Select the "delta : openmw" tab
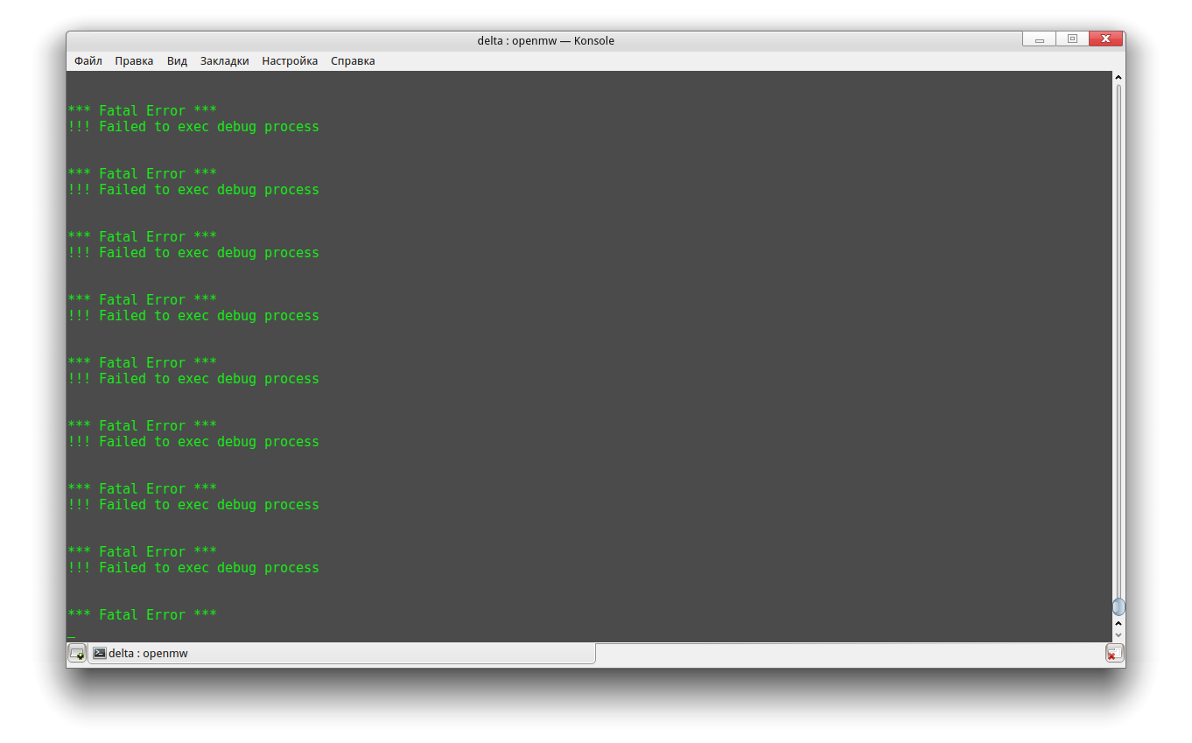This screenshot has height=743, width=1192. (x=341, y=653)
